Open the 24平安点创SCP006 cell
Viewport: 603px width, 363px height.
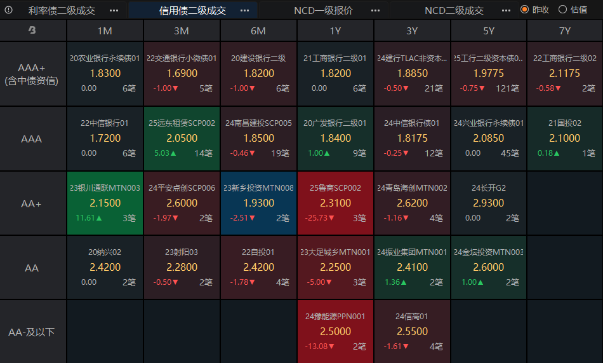pyautogui.click(x=182, y=203)
